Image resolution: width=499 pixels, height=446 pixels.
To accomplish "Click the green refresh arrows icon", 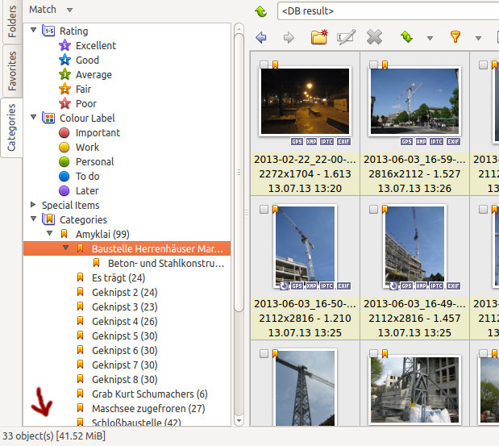I will pos(407,37).
